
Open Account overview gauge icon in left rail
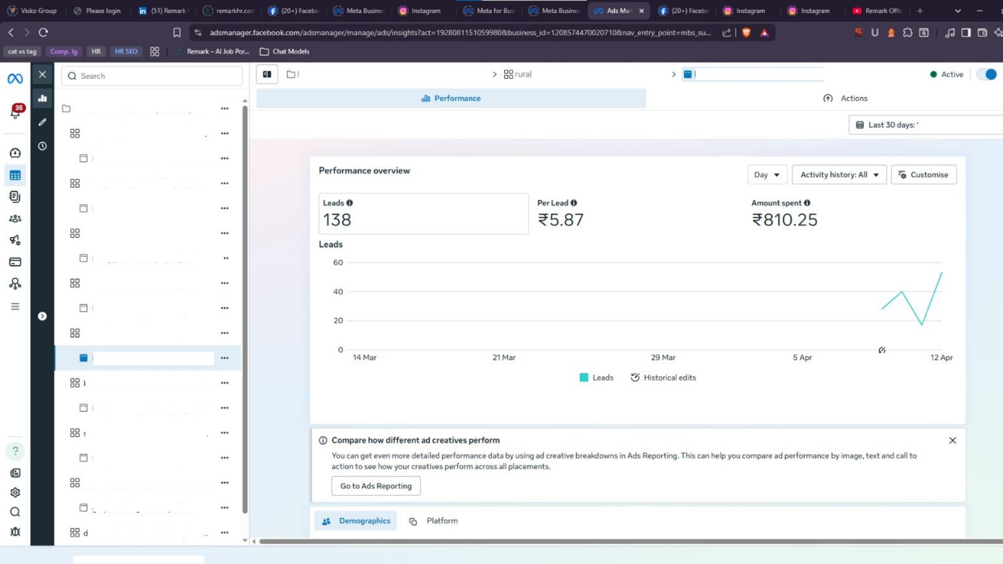click(x=15, y=153)
